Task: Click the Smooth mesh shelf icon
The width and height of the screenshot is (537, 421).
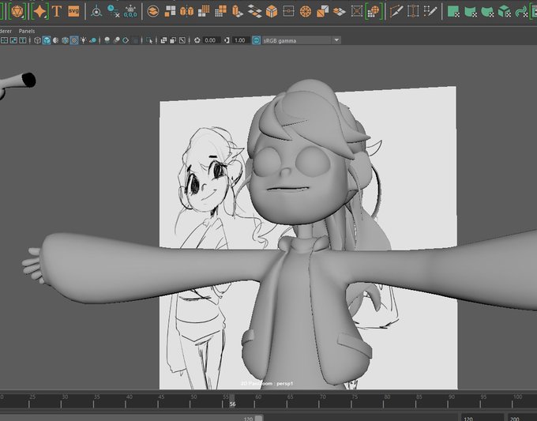Action: 204,11
